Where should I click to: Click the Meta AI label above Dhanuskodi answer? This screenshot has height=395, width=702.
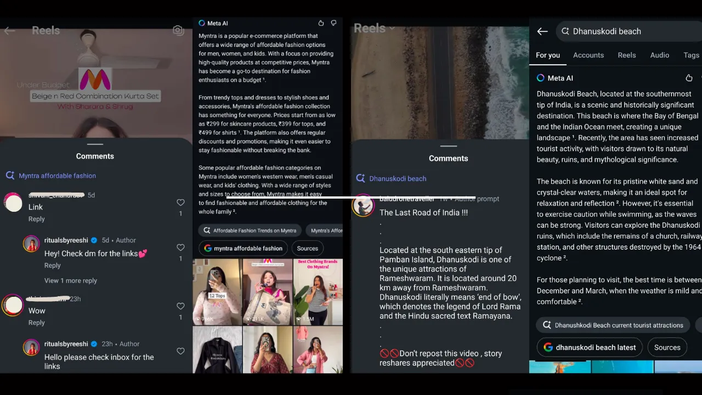pyautogui.click(x=560, y=78)
